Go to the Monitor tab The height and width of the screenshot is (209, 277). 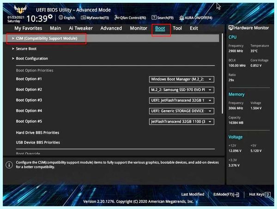(x=138, y=28)
